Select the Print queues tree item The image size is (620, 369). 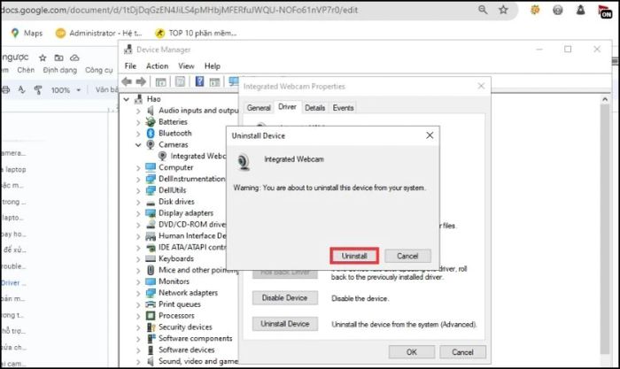click(x=180, y=304)
